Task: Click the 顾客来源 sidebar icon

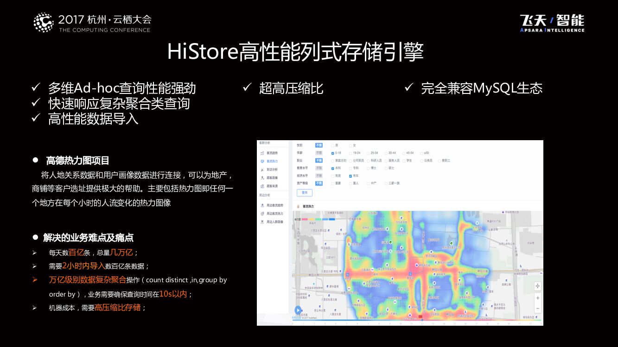Action: [262, 186]
